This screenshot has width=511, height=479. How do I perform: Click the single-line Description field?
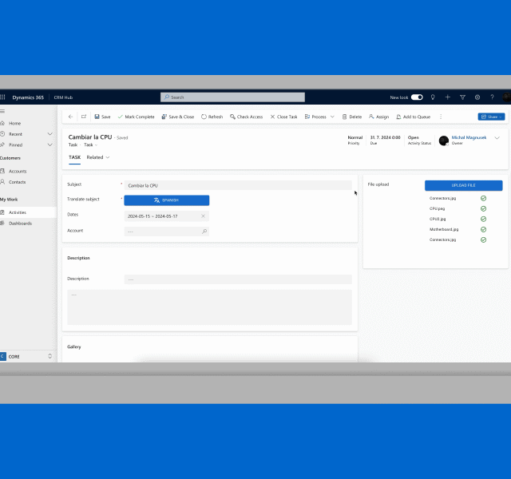click(x=238, y=279)
